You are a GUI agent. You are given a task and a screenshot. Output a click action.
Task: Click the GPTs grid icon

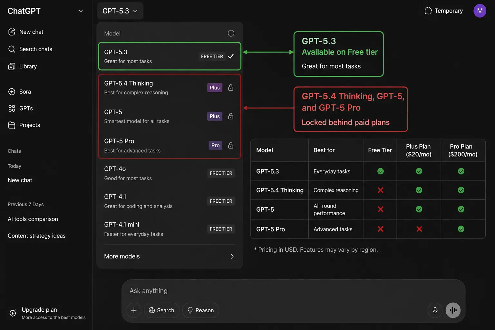click(12, 108)
